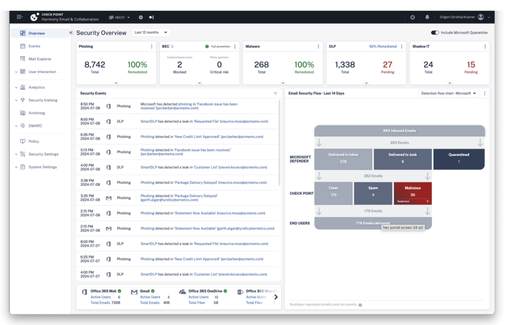The image size is (506, 325).
Task: Click the Analytics chart icon
Action: (23, 87)
